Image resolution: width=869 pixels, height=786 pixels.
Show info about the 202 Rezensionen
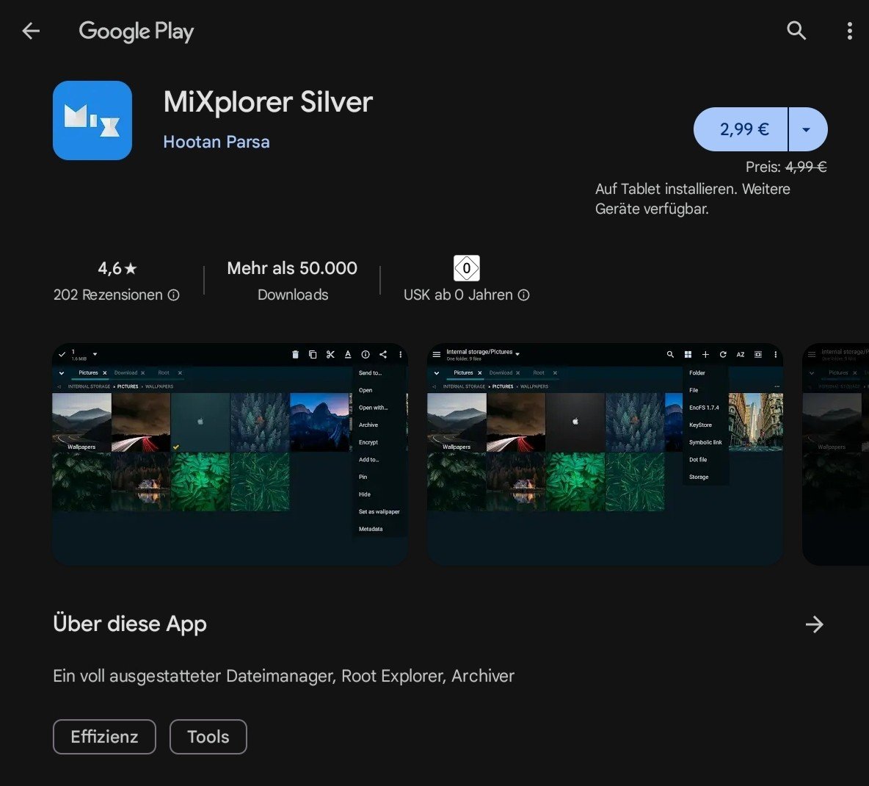tap(173, 295)
